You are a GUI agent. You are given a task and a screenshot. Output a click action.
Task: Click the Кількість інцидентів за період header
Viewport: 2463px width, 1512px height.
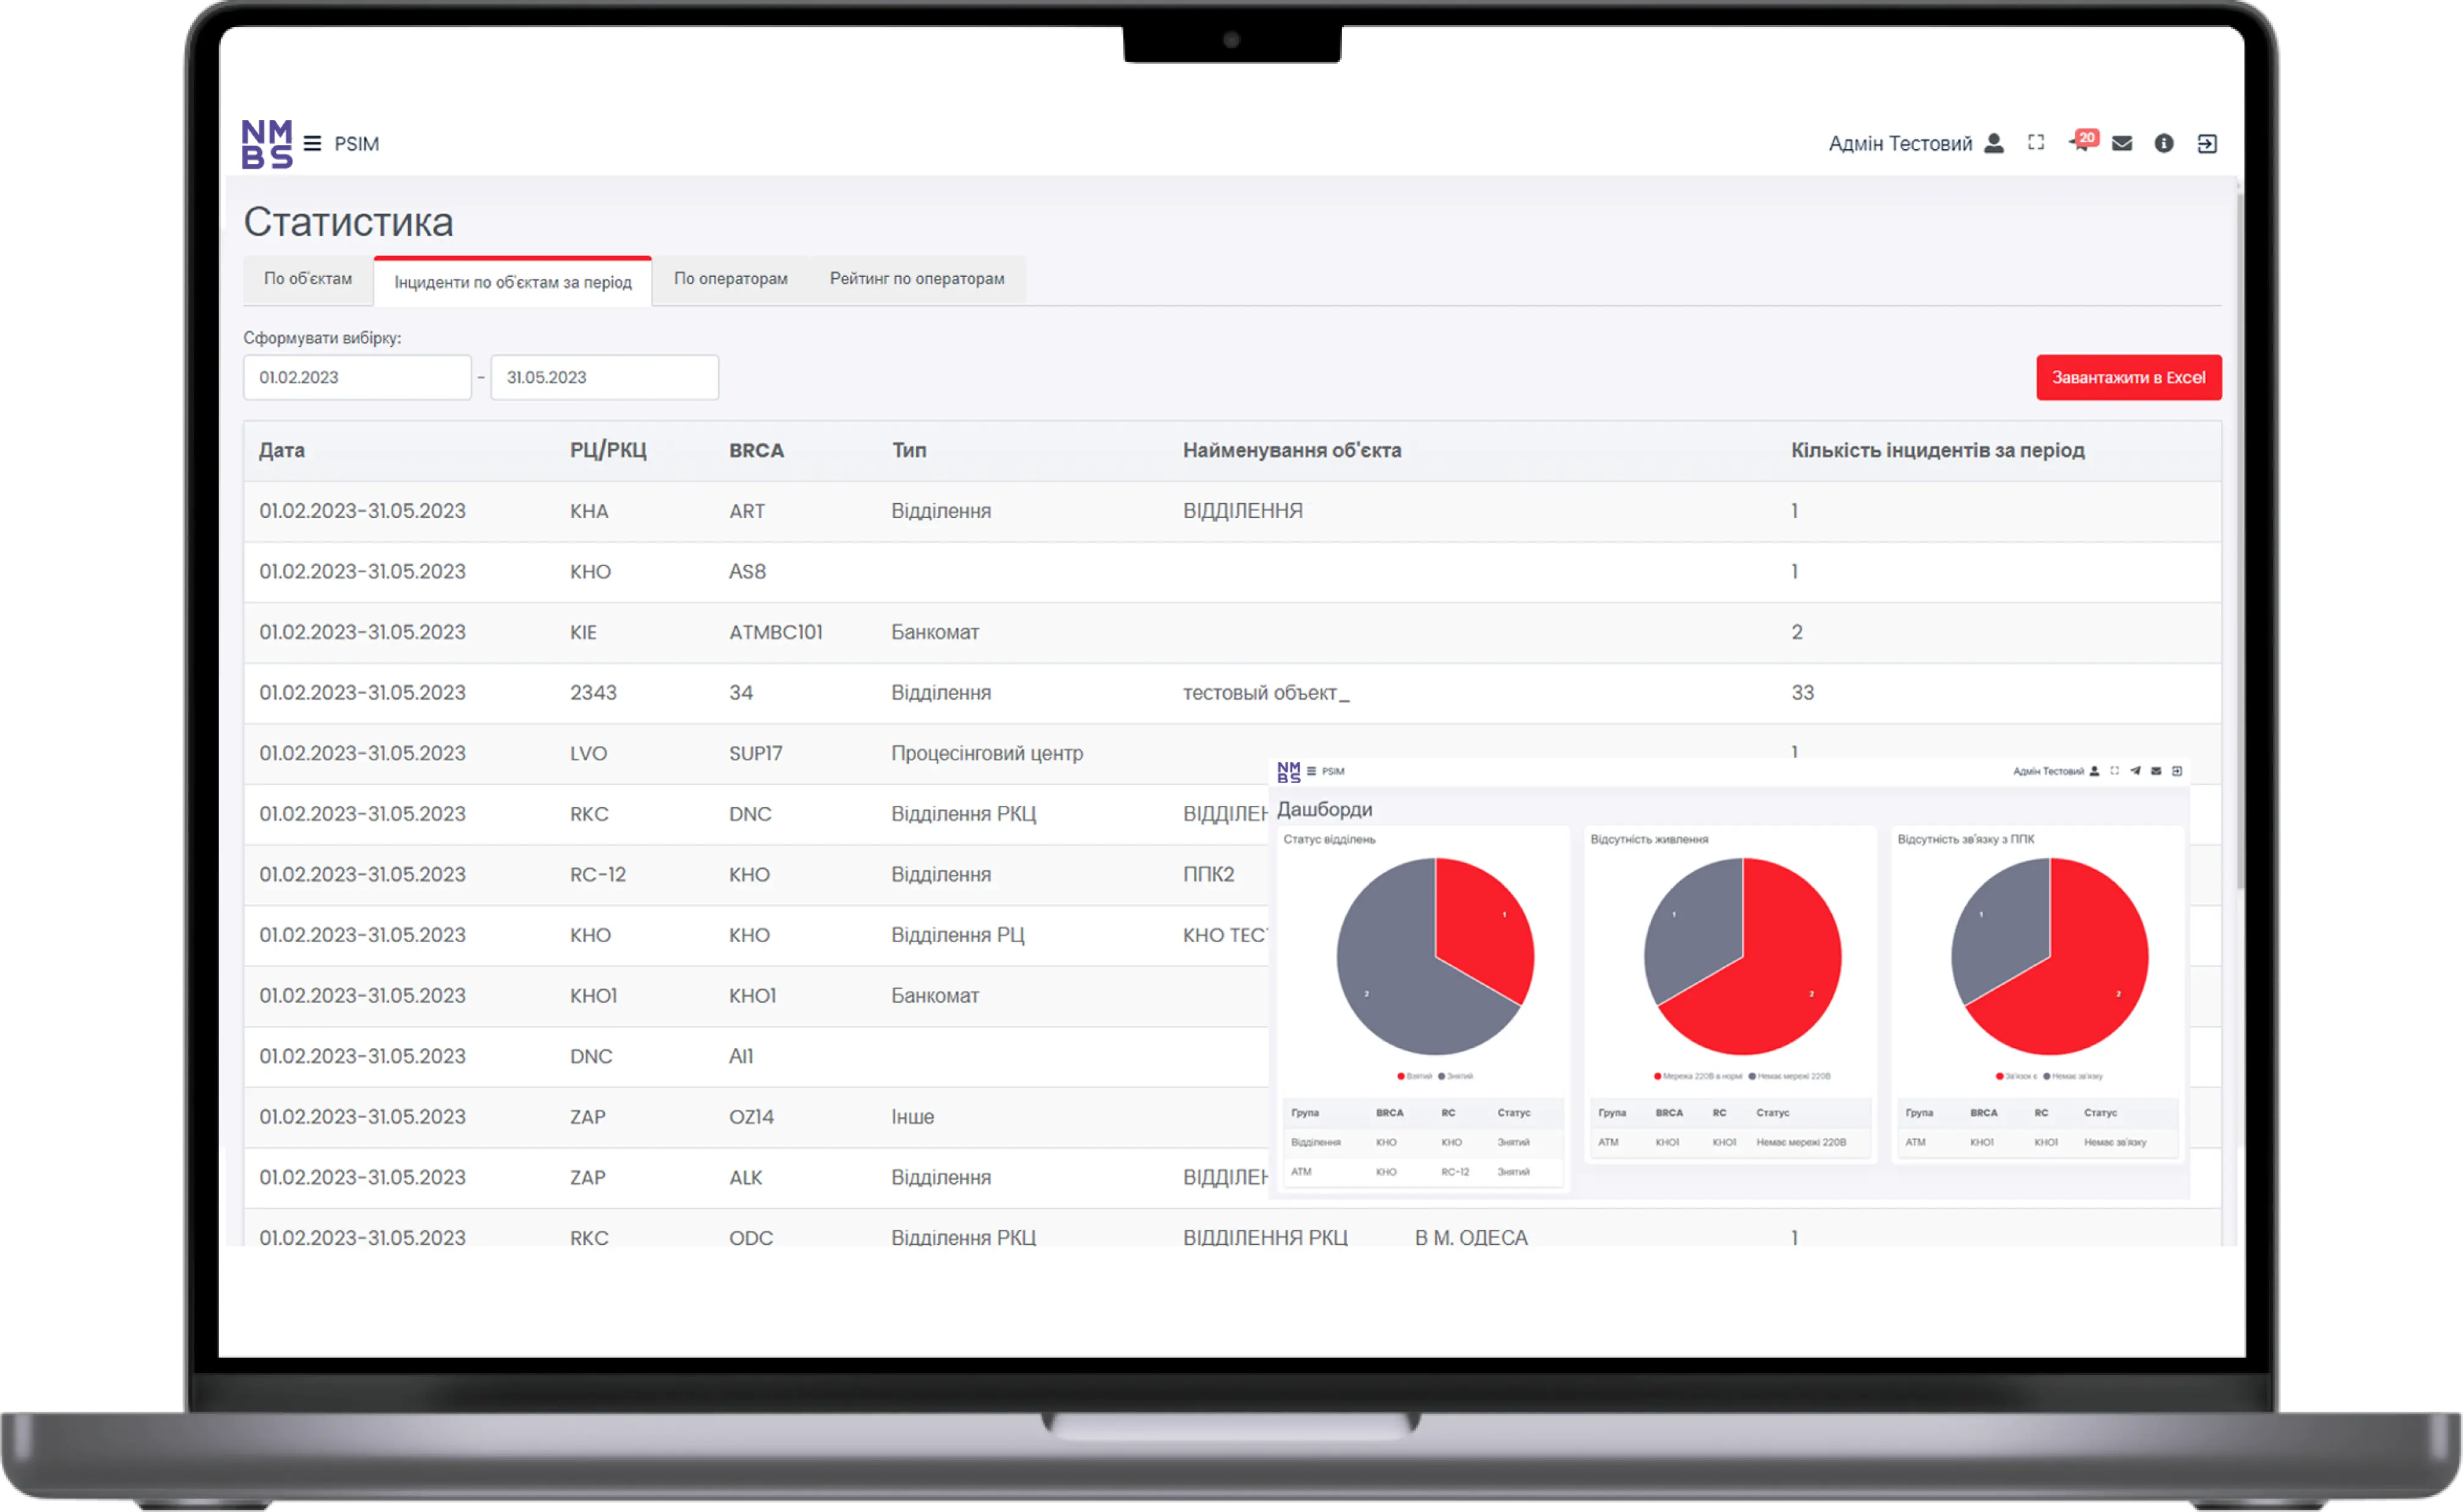click(1937, 451)
